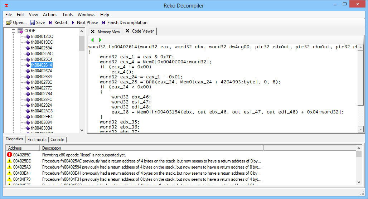Click the CODE segment icon in tree
Screen dimensions: 368x199
point(20,31)
